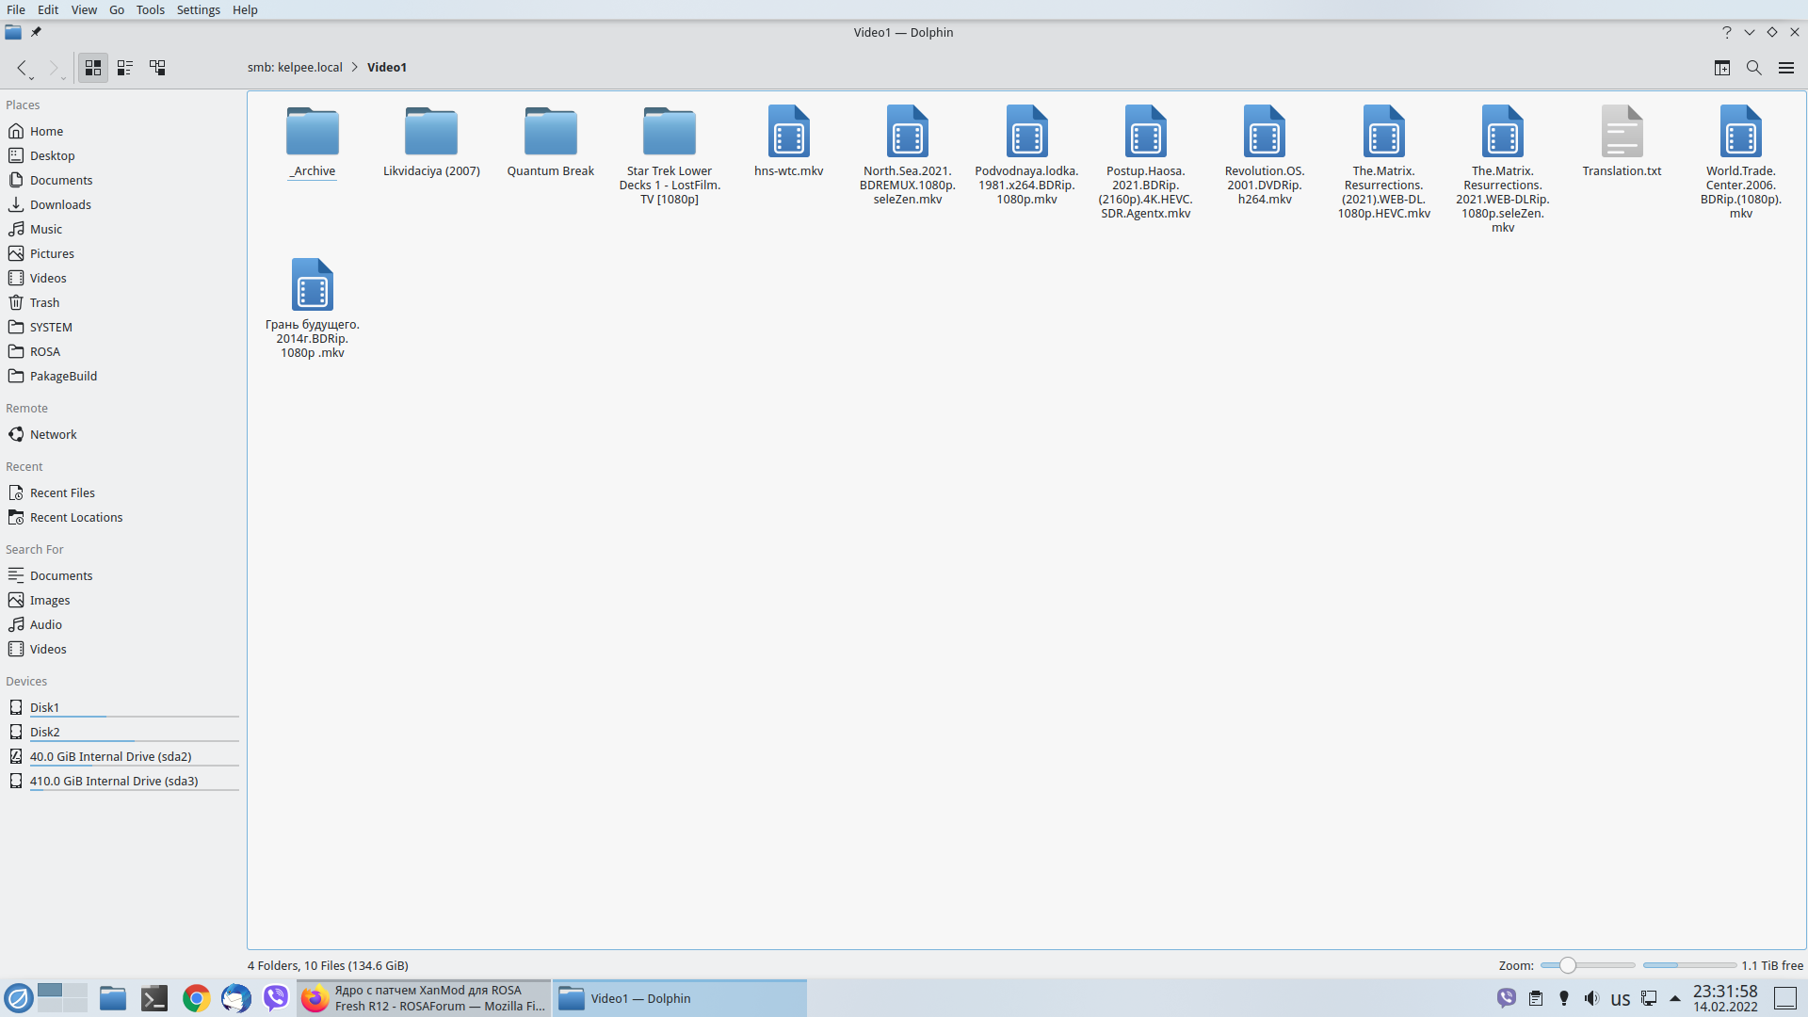Go back with the Back arrow

pos(22,68)
